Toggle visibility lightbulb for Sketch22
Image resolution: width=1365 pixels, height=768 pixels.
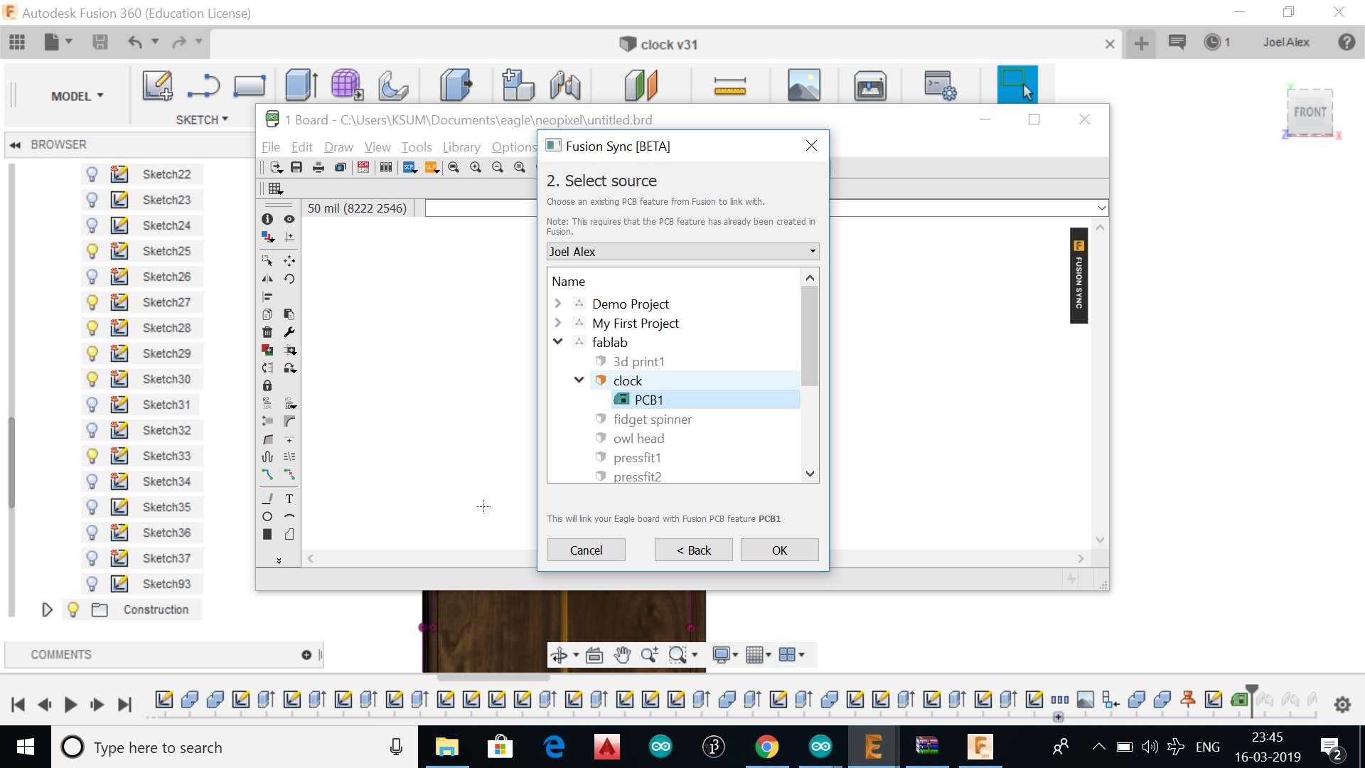(x=92, y=174)
